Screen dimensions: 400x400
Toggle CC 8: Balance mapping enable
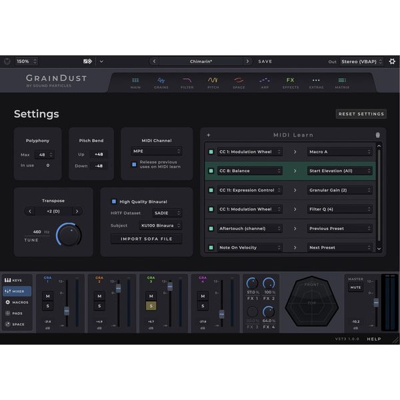pyautogui.click(x=211, y=171)
